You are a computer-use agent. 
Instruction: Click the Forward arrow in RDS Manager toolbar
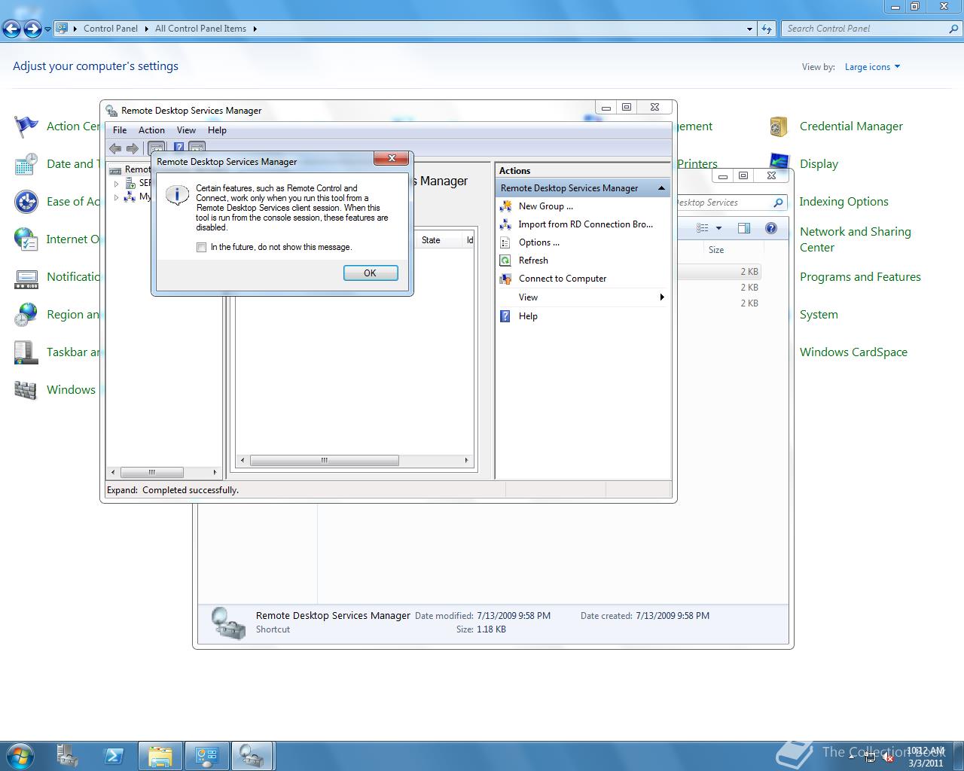click(133, 148)
